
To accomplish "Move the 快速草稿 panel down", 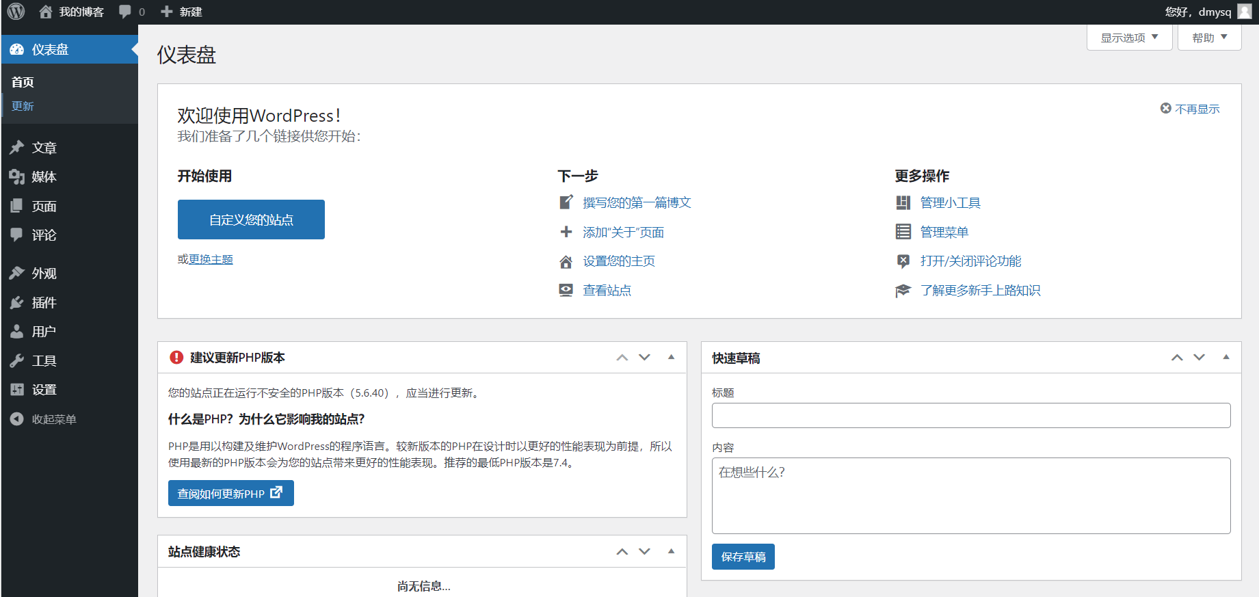I will point(1200,358).
